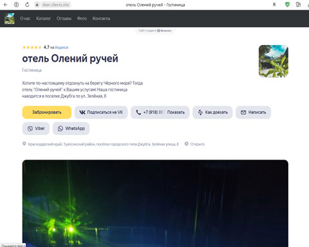Show the full phone number
309x247 pixels.
pos(176,112)
